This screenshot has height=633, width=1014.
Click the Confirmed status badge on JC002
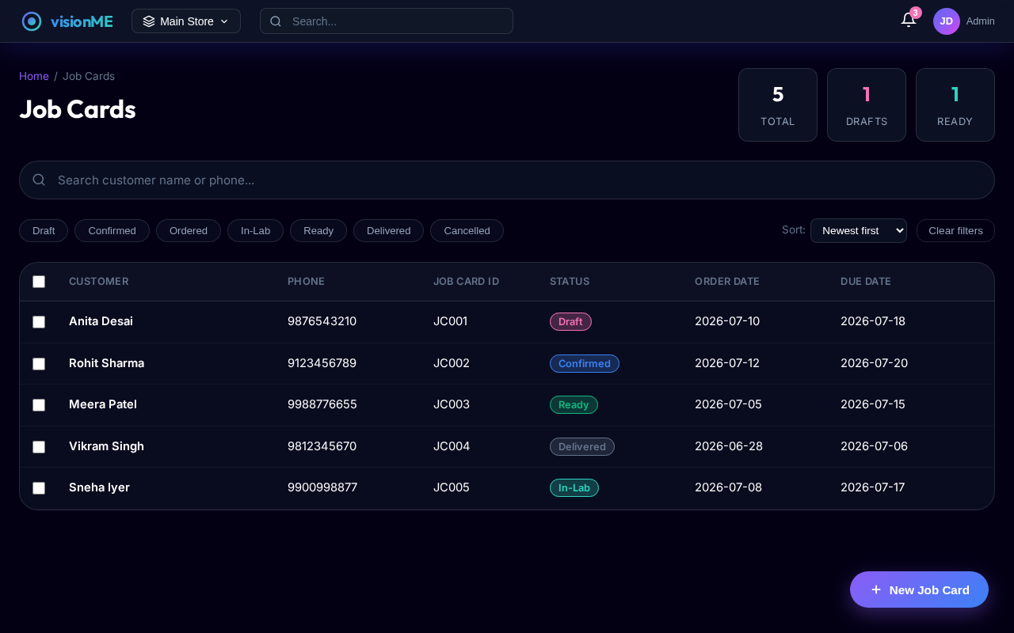tap(585, 363)
